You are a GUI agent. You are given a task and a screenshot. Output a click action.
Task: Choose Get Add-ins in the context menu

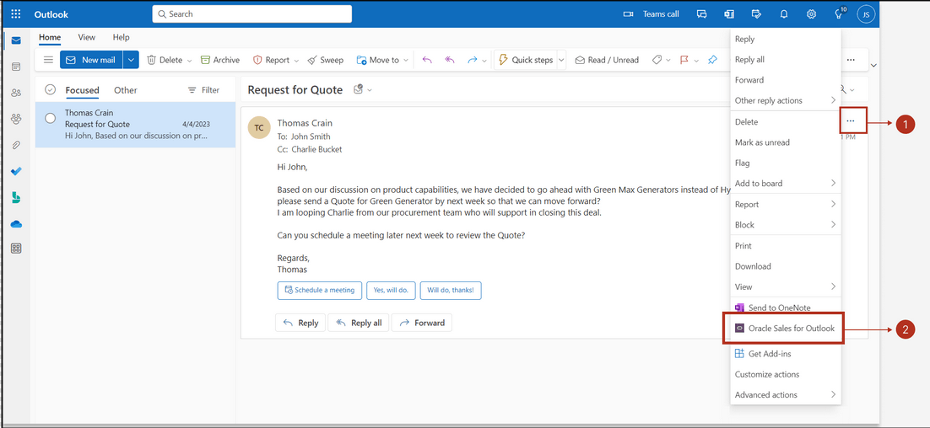point(786,353)
